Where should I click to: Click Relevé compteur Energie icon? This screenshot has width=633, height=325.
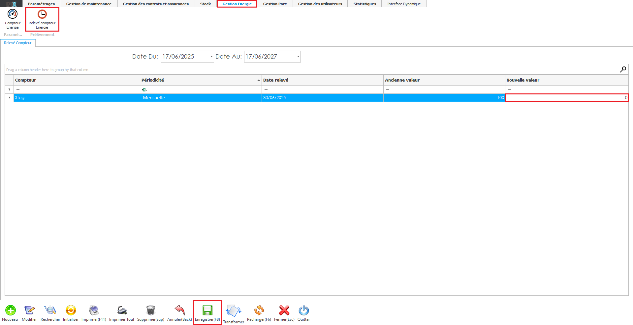[x=42, y=14]
